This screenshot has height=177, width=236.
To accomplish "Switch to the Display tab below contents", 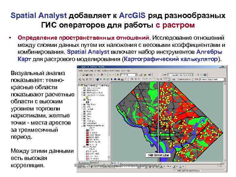I will click(x=84, y=163).
